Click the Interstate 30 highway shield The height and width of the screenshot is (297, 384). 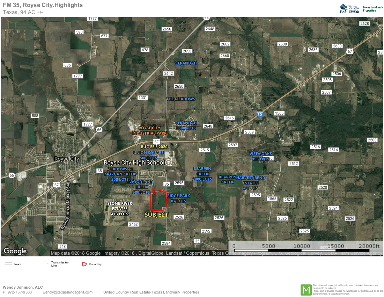tap(259, 114)
